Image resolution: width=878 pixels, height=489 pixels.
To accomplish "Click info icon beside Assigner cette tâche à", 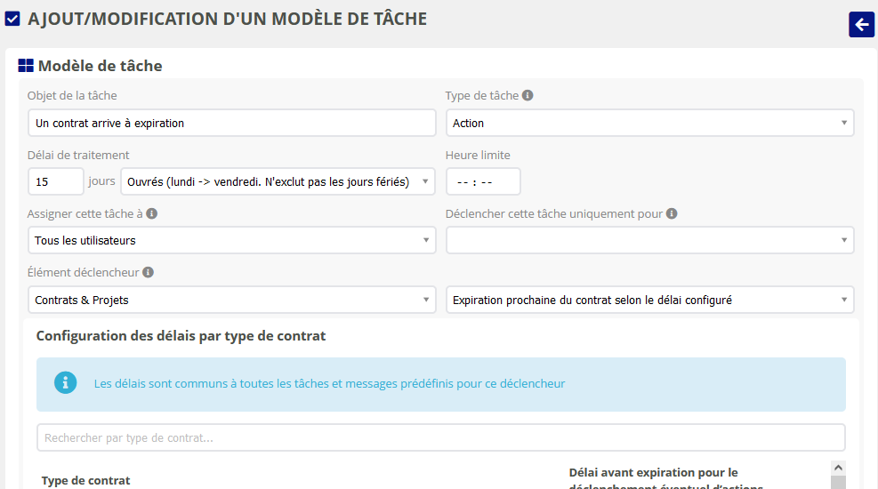I will [152, 214].
